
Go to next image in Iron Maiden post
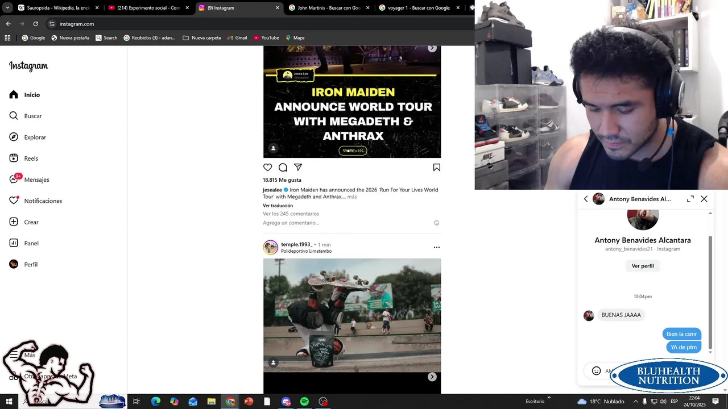pyautogui.click(x=432, y=48)
